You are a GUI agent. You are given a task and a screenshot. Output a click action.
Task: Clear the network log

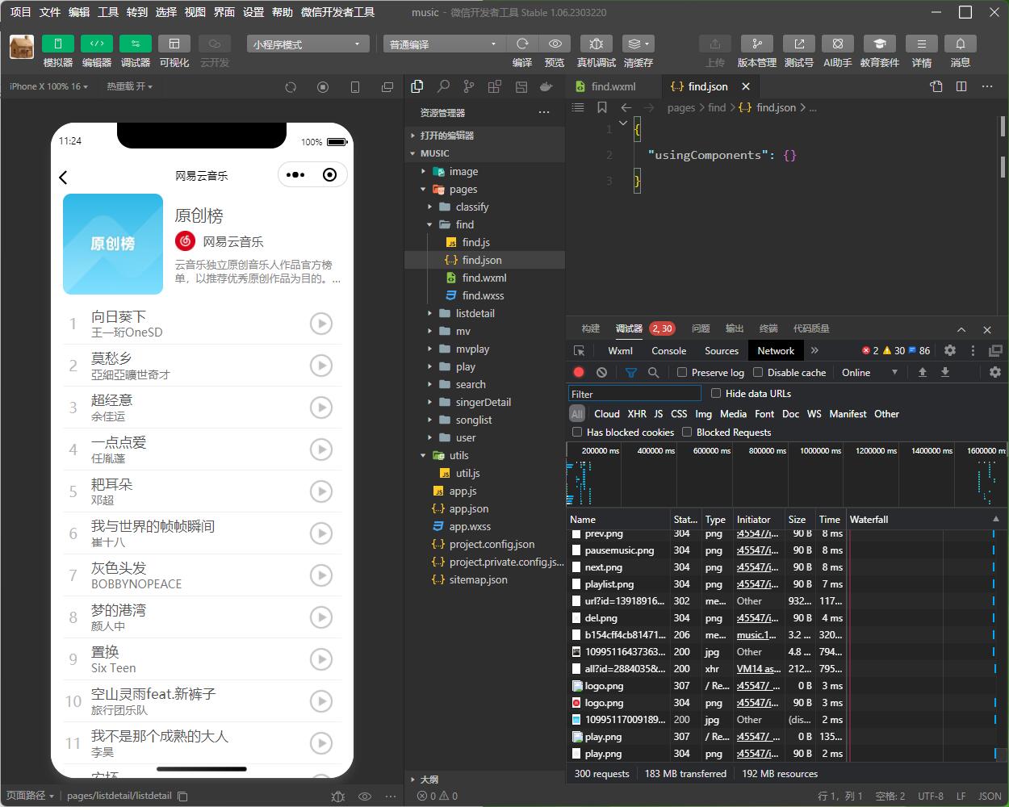coord(601,372)
